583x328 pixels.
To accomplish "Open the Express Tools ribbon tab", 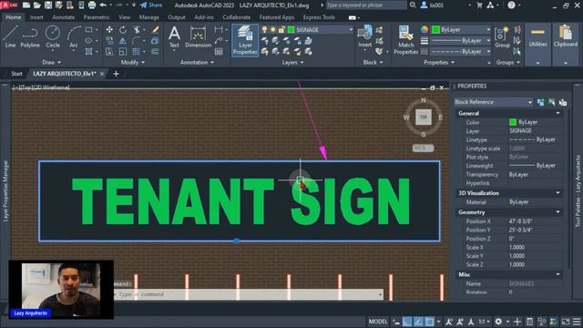I will click(319, 17).
